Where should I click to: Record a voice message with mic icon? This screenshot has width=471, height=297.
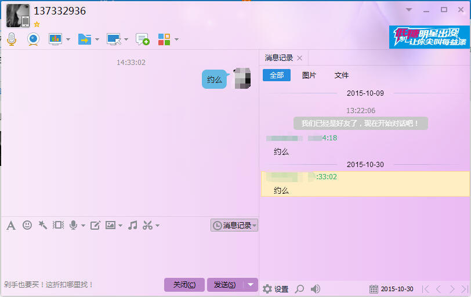pos(73,225)
